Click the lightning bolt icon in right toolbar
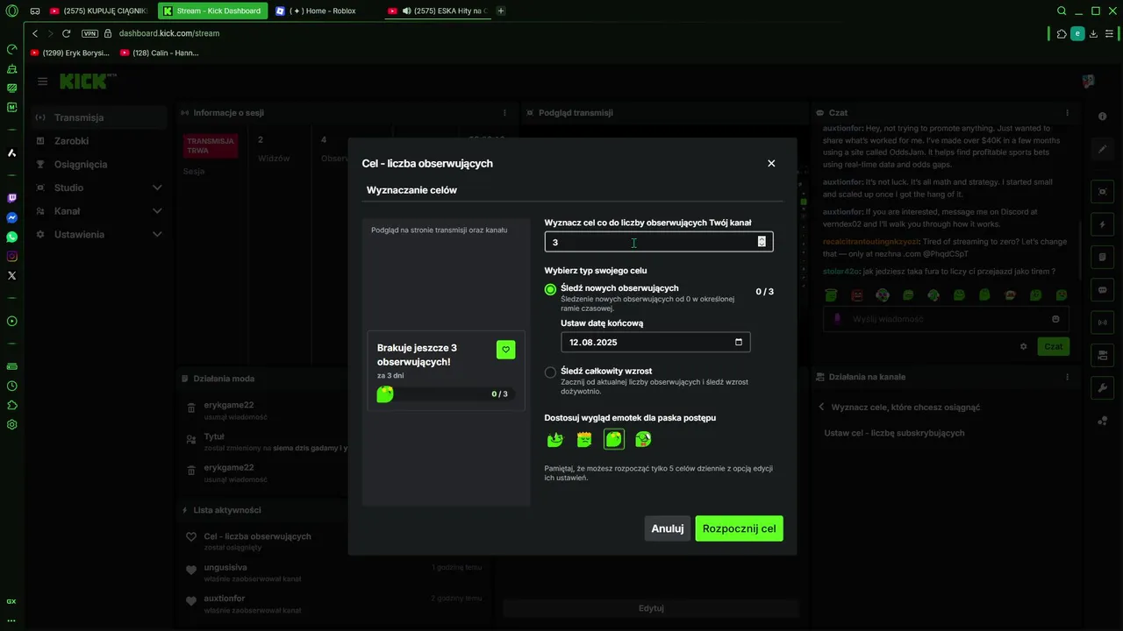Screen dimensions: 1123x631 tap(1103, 224)
